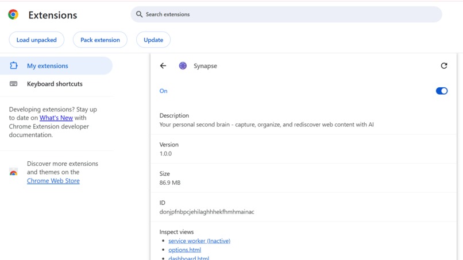
Task: Click the Synapse extension purple icon
Action: [183, 66]
